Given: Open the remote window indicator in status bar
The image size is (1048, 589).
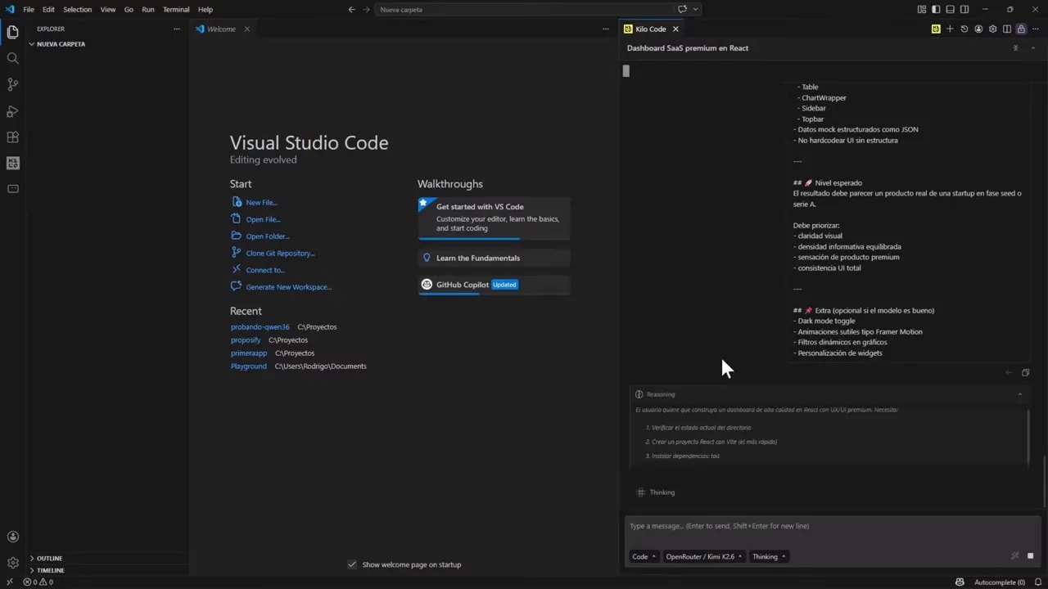Looking at the screenshot, I should pyautogui.click(x=9, y=582).
